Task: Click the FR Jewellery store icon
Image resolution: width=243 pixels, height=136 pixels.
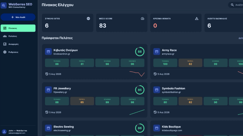Action: 48,90
